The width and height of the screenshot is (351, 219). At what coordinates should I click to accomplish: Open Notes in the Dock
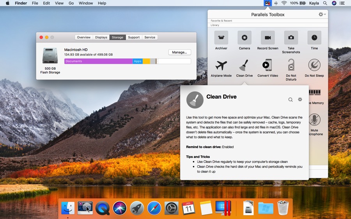click(x=206, y=208)
